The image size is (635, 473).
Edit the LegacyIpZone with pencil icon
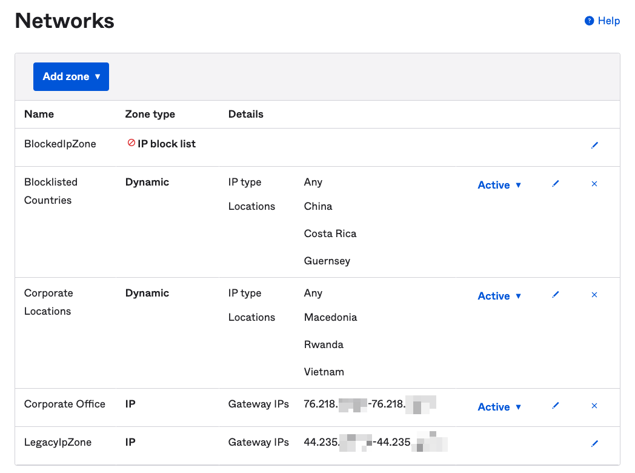pyautogui.click(x=594, y=443)
